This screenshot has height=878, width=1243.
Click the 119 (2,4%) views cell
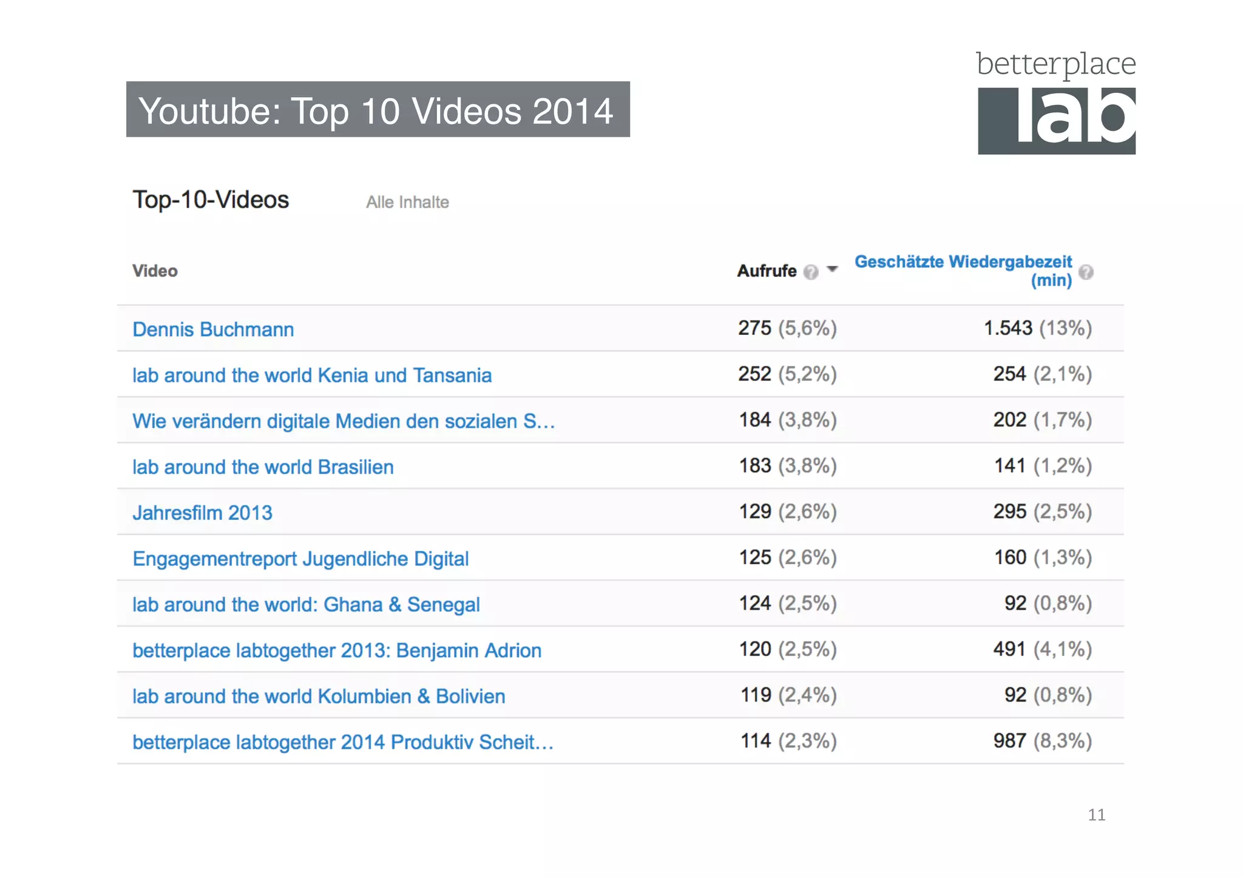(x=788, y=695)
